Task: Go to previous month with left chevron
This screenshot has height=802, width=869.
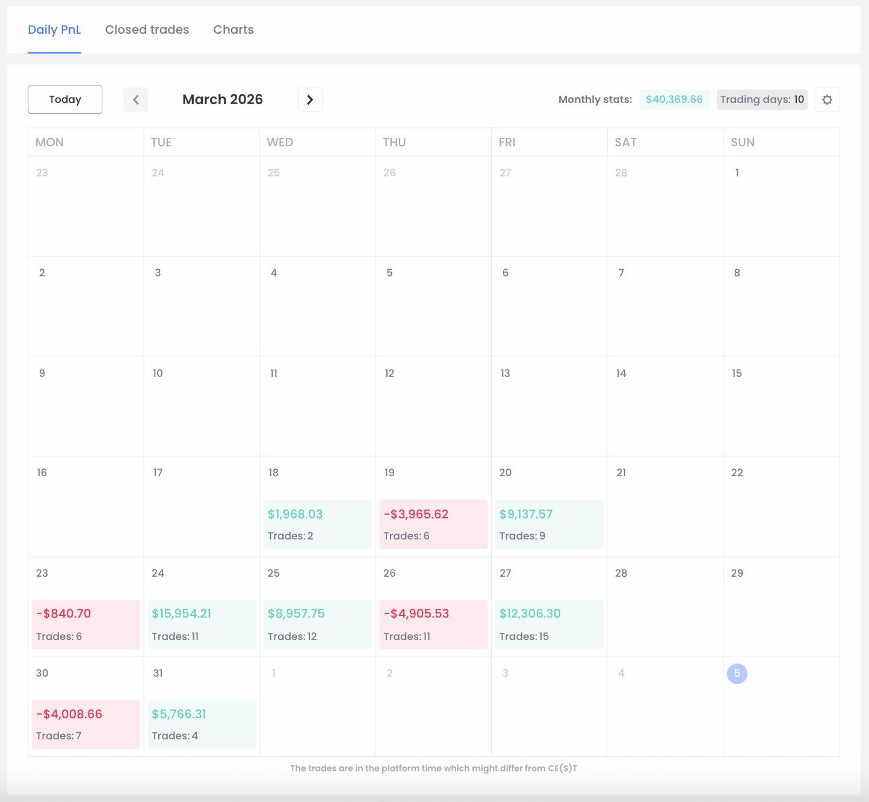Action: [136, 99]
